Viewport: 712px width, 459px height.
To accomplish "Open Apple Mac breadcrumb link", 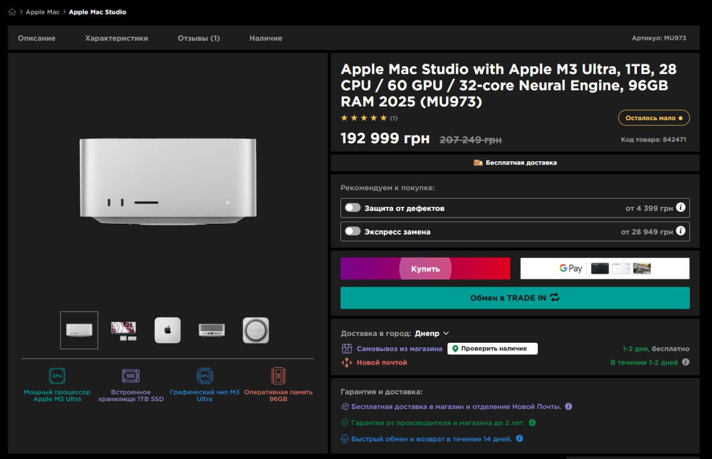I will pyautogui.click(x=42, y=12).
